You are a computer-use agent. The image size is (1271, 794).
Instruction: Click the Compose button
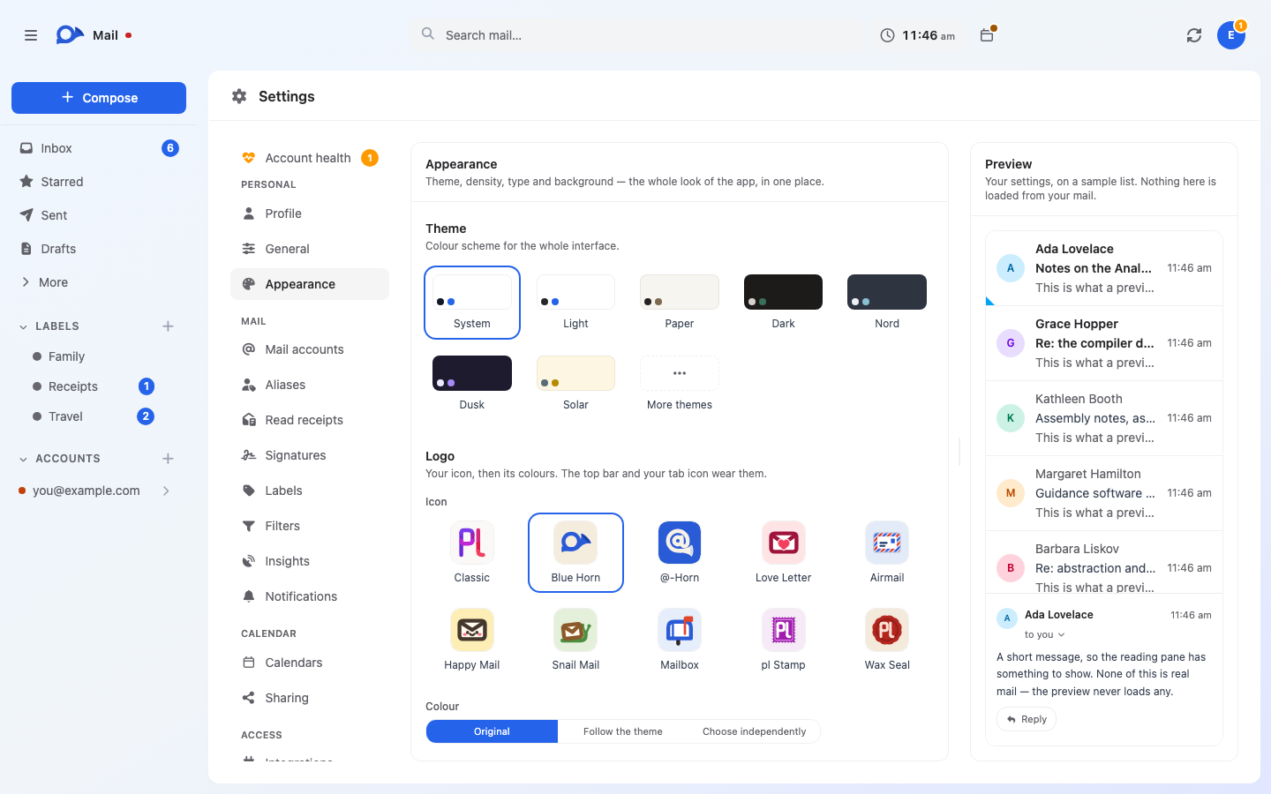click(99, 98)
